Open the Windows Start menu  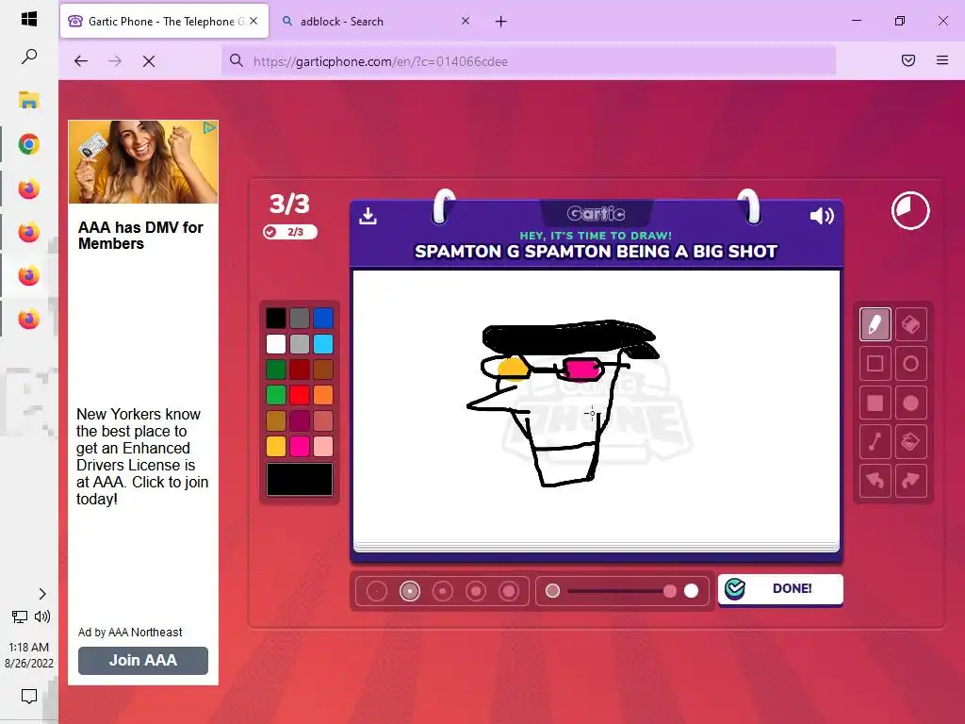click(x=29, y=19)
